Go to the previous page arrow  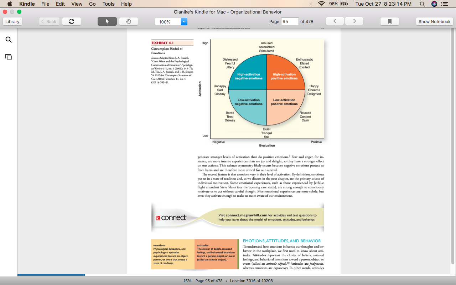coord(335,21)
